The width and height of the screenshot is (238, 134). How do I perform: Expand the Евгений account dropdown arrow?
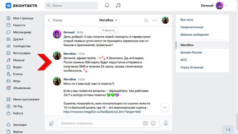[x=226, y=6]
